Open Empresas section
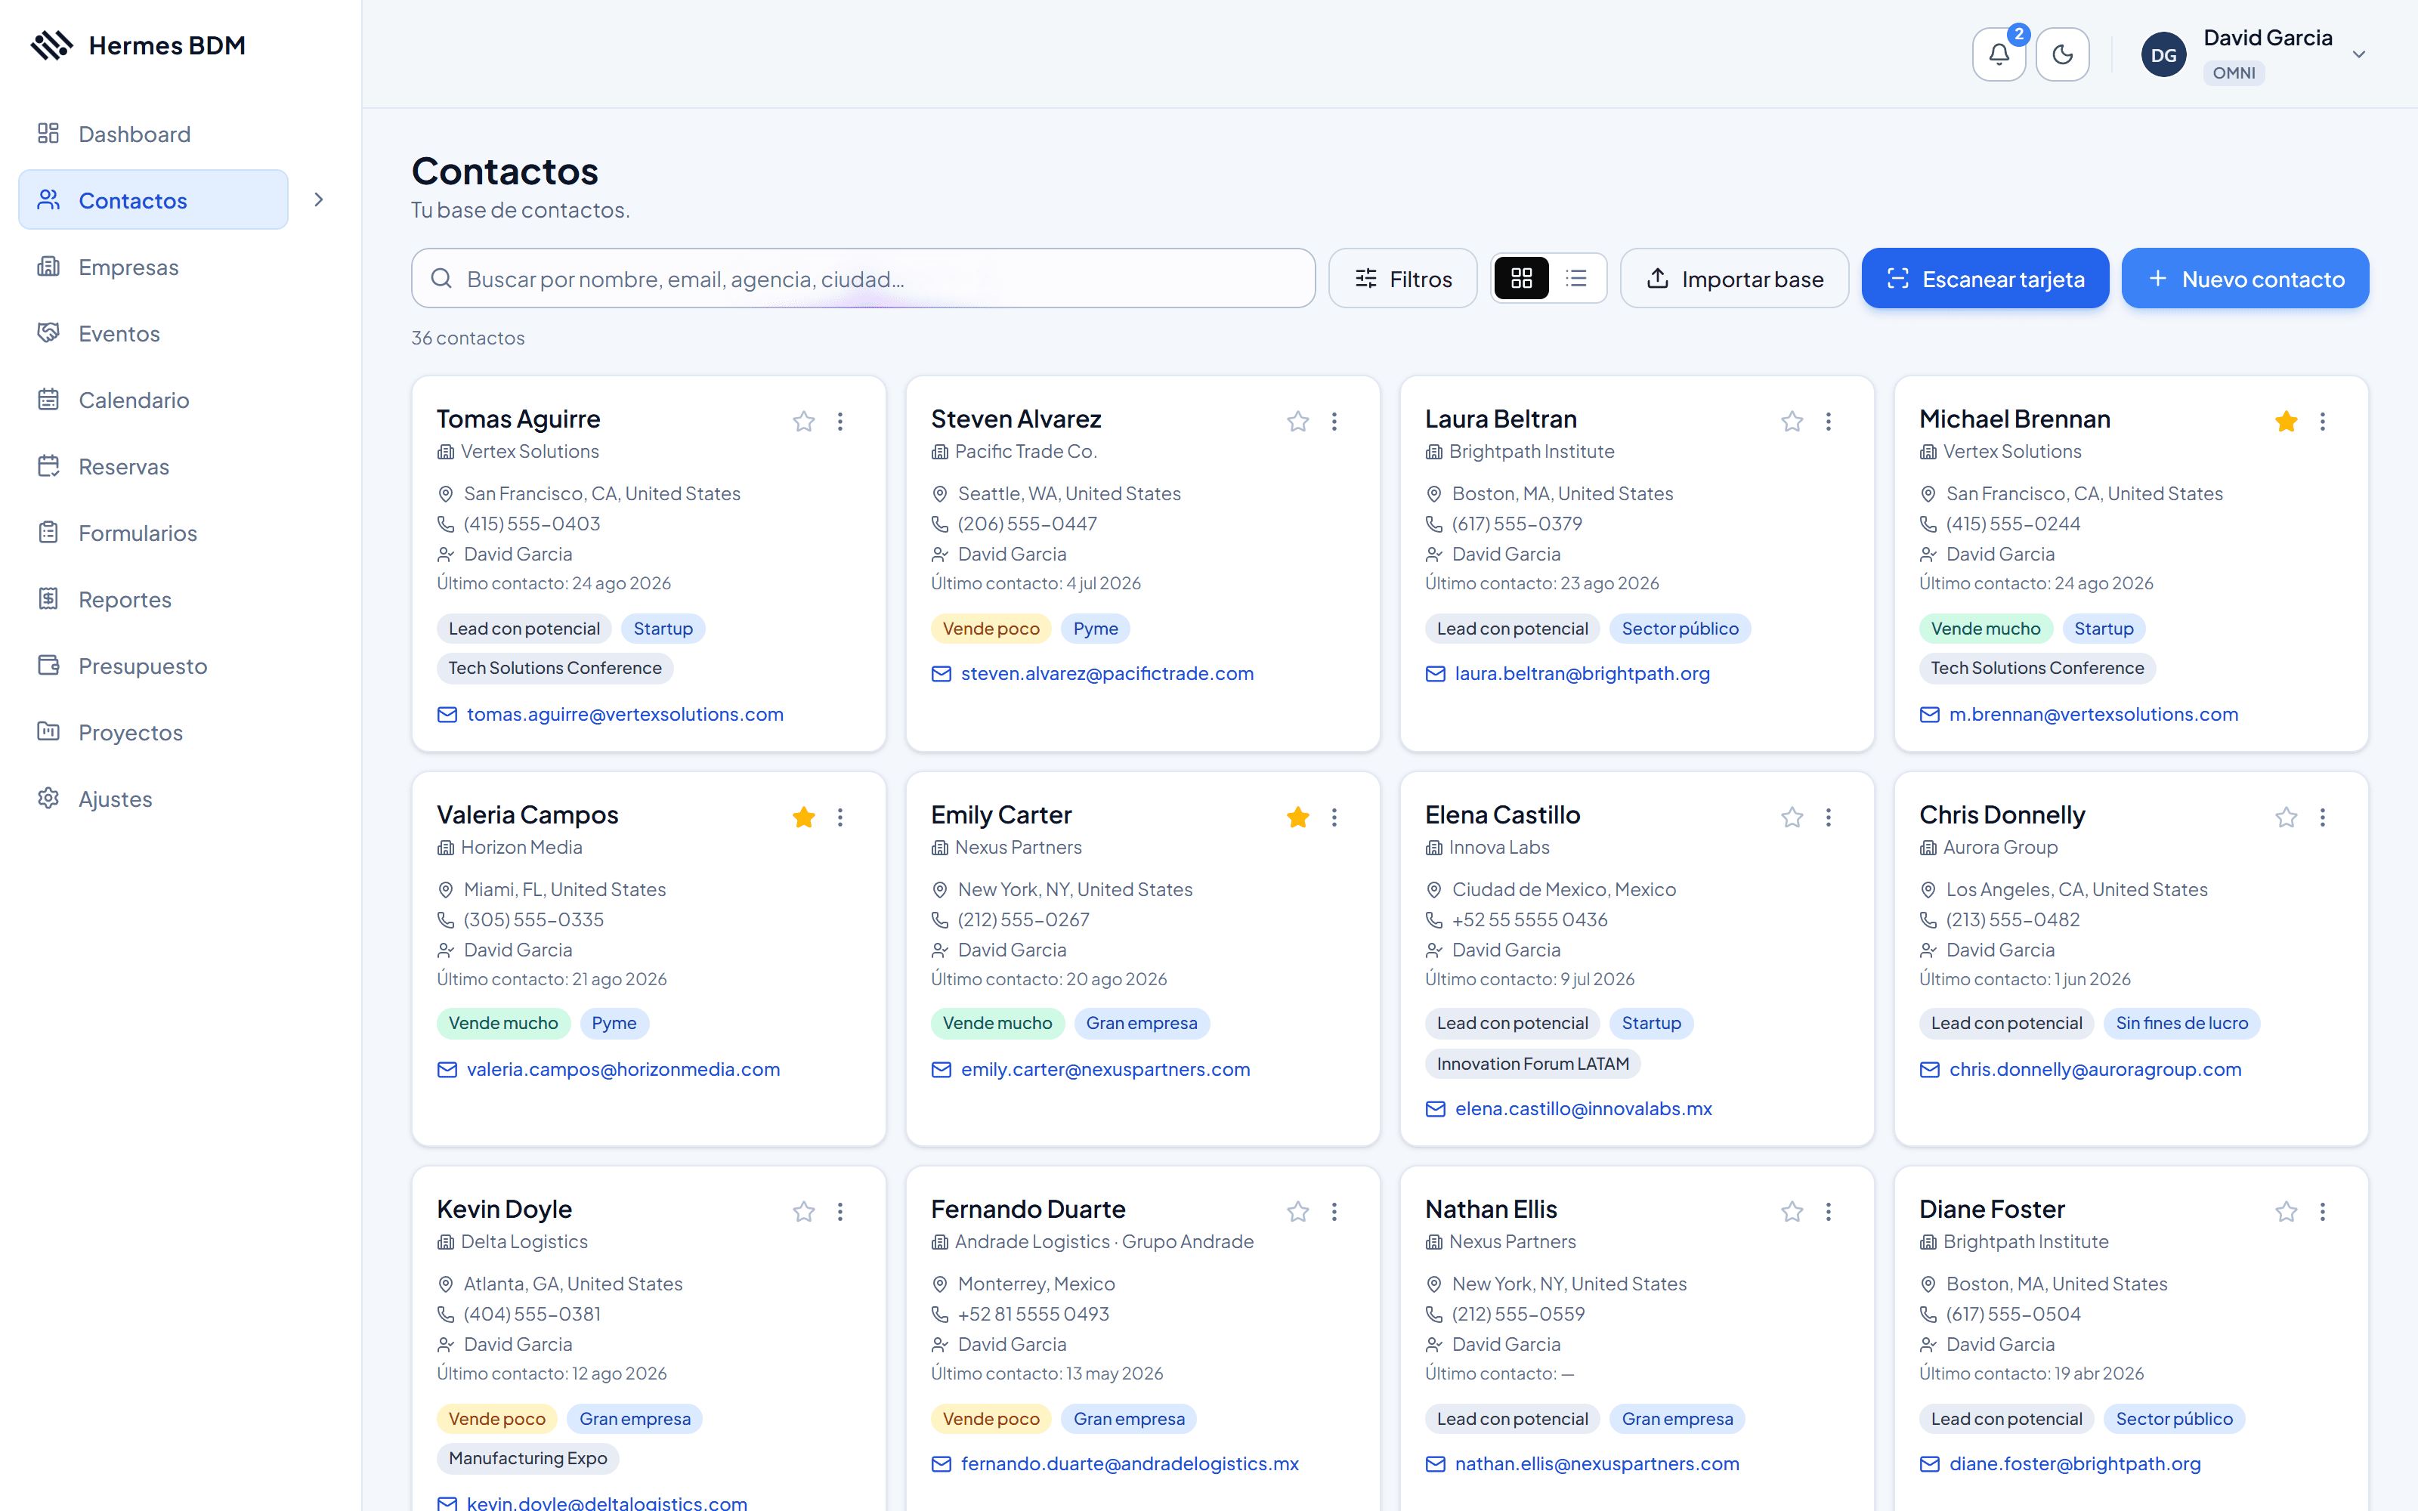Screen dimensions: 2418x1511 [x=153, y=266]
